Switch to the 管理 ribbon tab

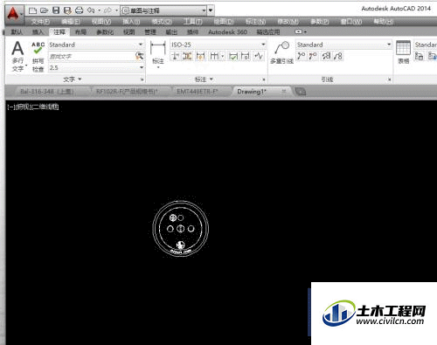[x=150, y=32]
